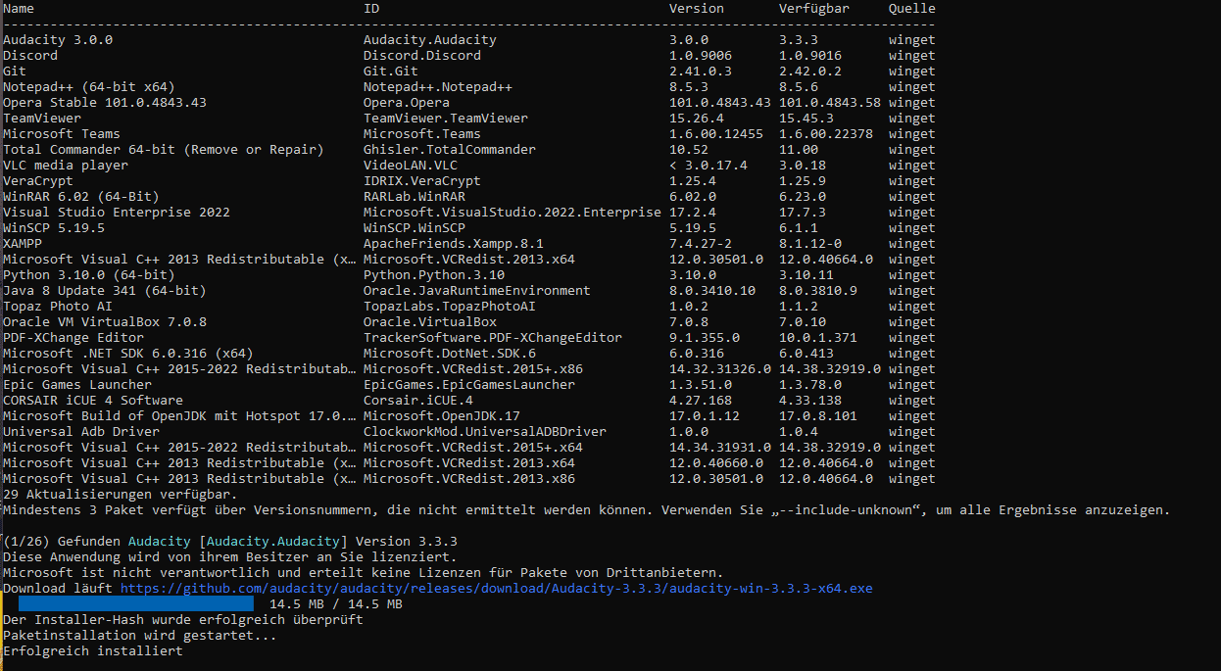Click the Discord entry in Name column
The height and width of the screenshot is (671, 1221).
(x=30, y=56)
